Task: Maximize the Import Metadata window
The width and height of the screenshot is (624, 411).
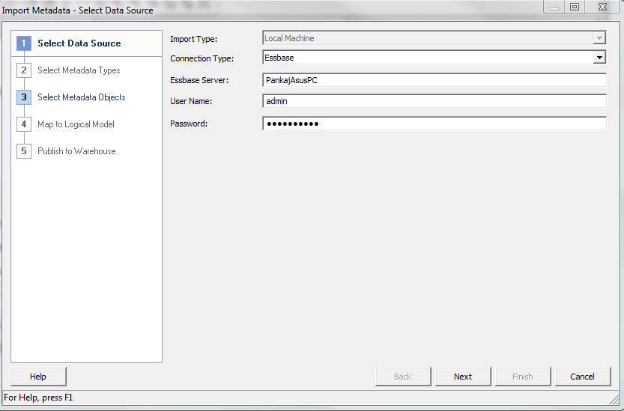Action: pyautogui.click(x=575, y=7)
